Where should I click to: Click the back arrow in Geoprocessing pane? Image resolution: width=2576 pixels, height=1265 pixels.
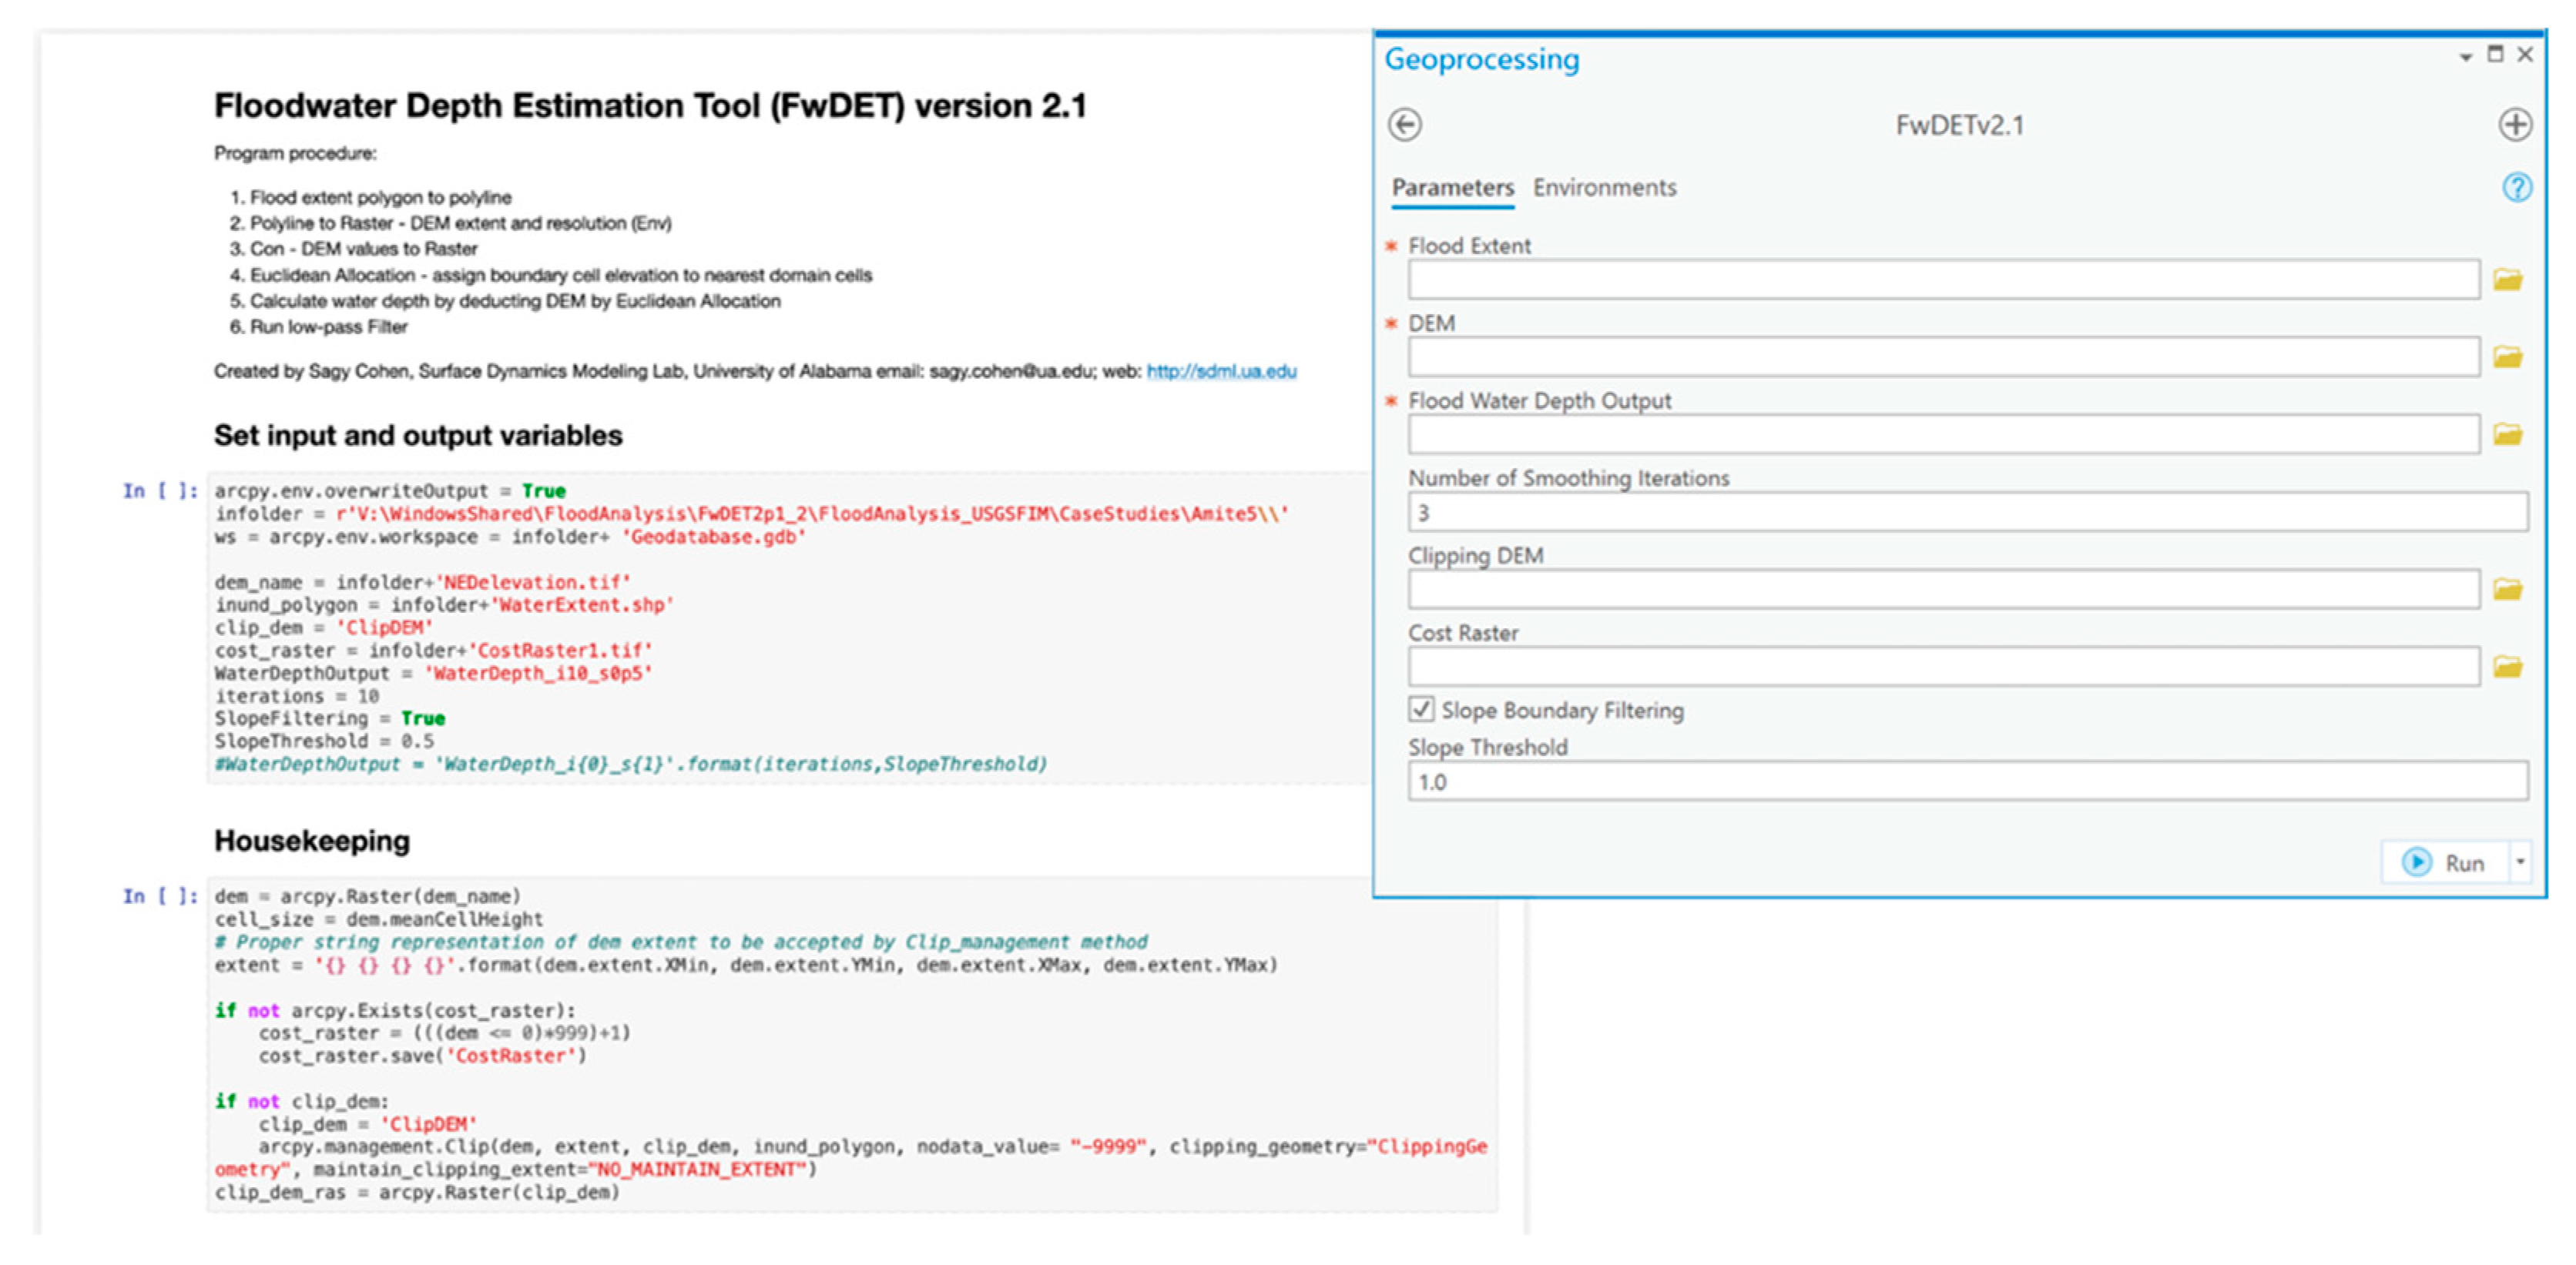click(x=1404, y=125)
